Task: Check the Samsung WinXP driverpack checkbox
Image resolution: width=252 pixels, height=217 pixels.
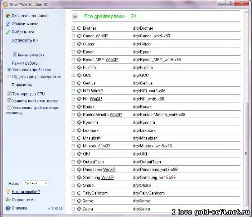Action: click(x=73, y=177)
